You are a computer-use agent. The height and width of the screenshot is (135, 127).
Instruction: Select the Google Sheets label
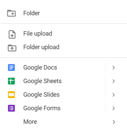43,81
